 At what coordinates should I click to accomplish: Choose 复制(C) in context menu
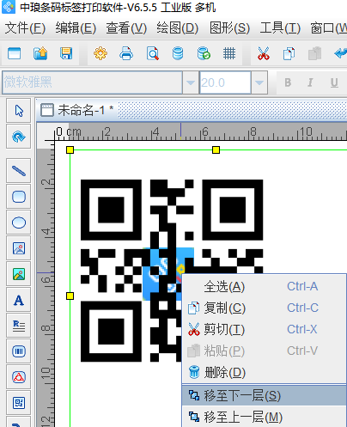(264, 308)
